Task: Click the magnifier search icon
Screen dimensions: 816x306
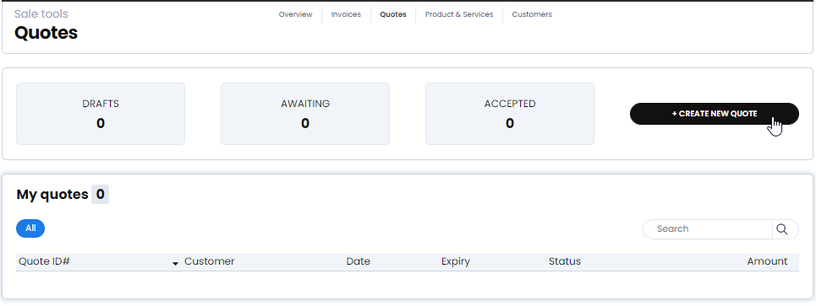Action: pos(781,229)
